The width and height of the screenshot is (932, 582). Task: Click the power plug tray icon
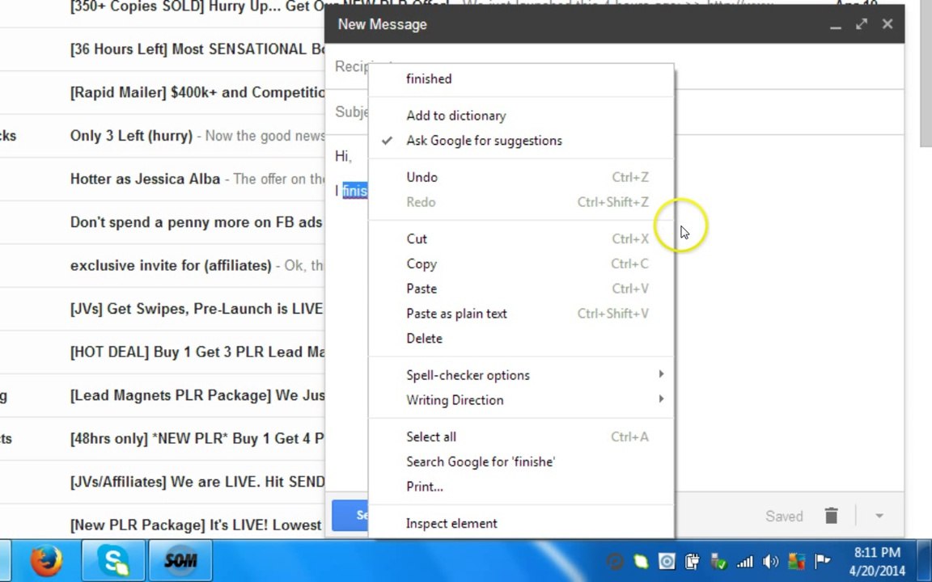[x=693, y=561]
